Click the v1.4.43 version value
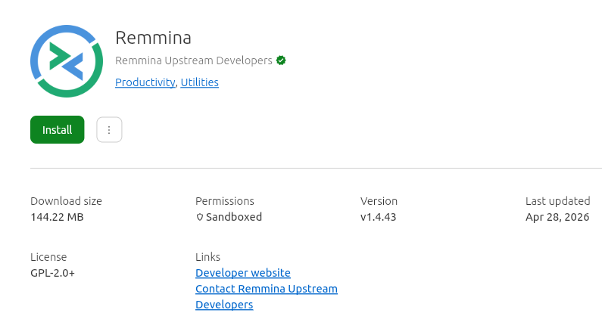Image resolution: width=602 pixels, height=319 pixels. tap(378, 217)
